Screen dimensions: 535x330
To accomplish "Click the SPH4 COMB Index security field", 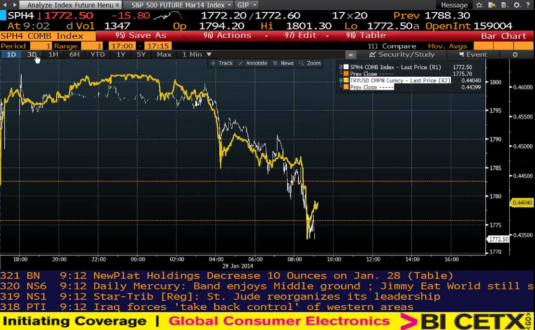I will (x=48, y=36).
